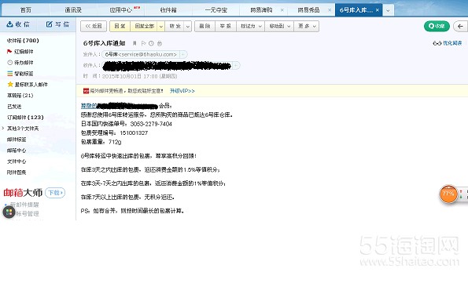The image size is (468, 294).
Task: Open 附件图集 in sidebar
Action: 17,172
